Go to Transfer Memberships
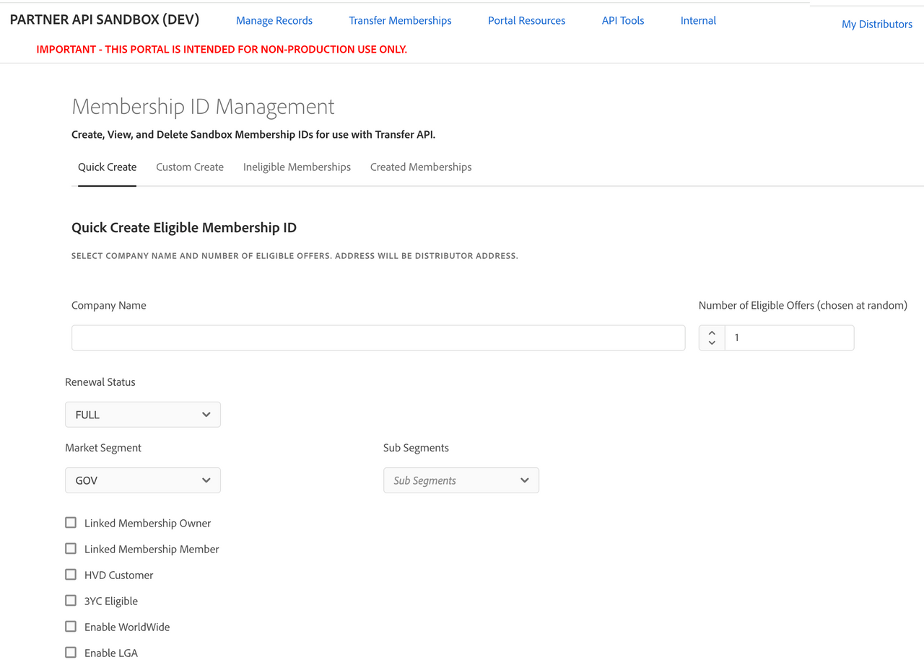 tap(400, 21)
